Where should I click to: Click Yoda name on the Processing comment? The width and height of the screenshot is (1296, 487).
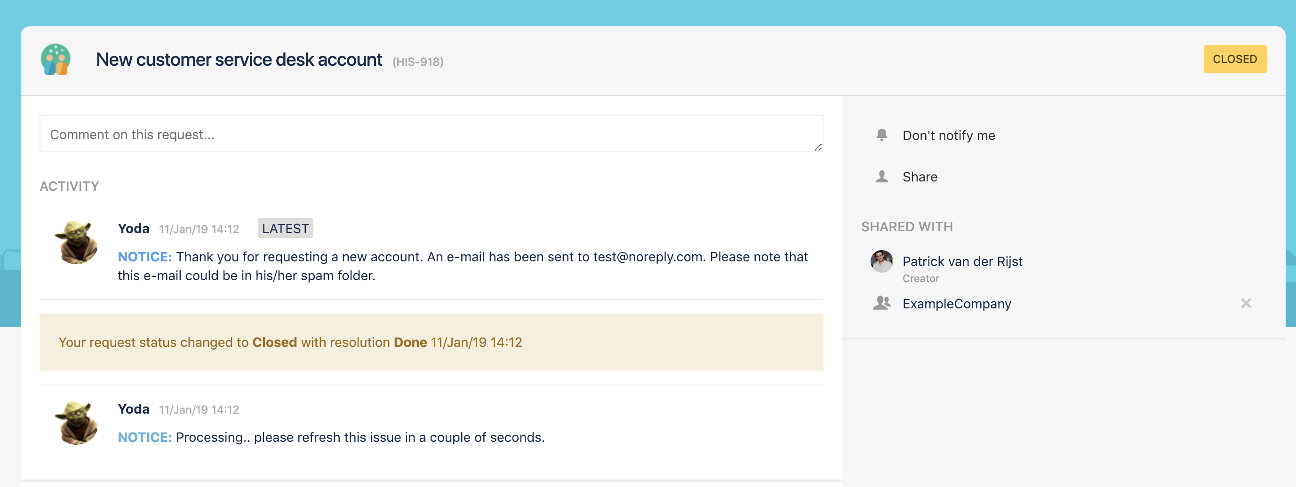(133, 409)
